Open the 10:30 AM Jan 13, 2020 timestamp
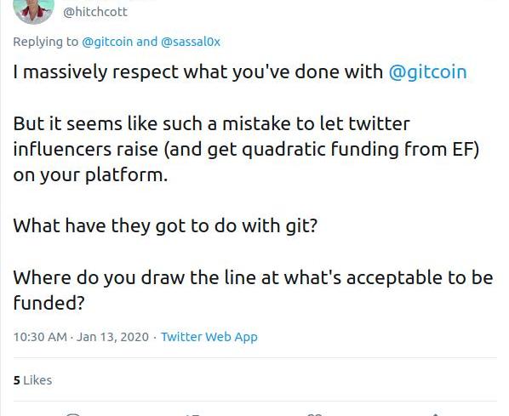 pos(81,337)
